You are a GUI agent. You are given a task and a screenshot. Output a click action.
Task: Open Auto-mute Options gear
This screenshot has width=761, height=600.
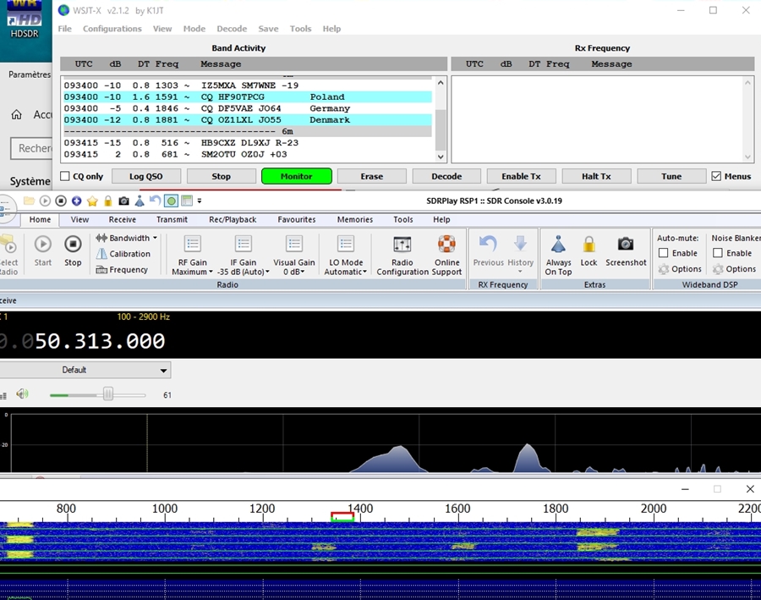click(x=680, y=269)
